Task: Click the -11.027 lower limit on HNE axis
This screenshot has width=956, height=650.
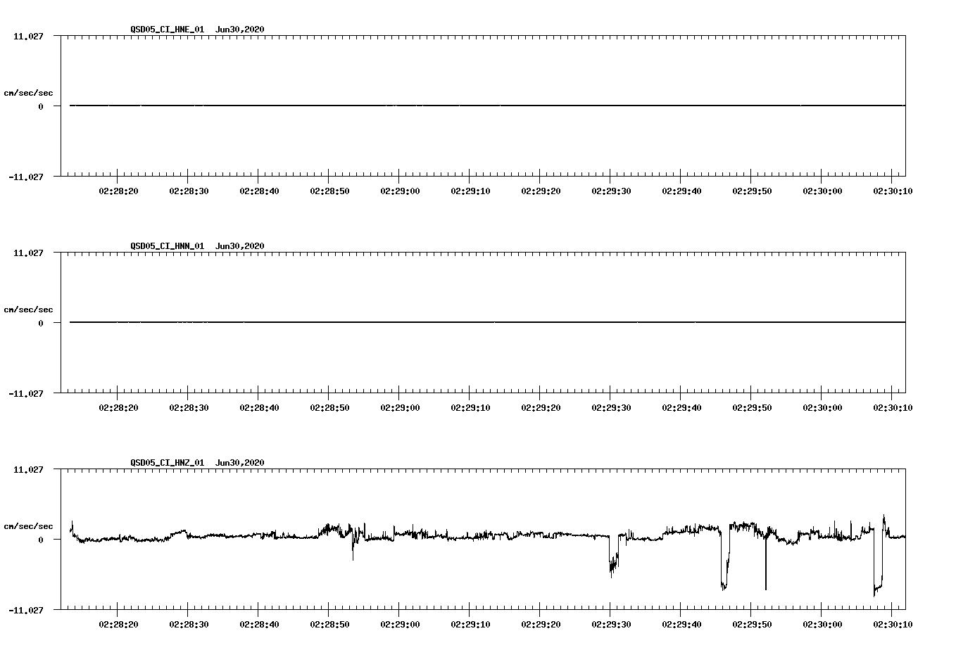Action: (x=25, y=177)
